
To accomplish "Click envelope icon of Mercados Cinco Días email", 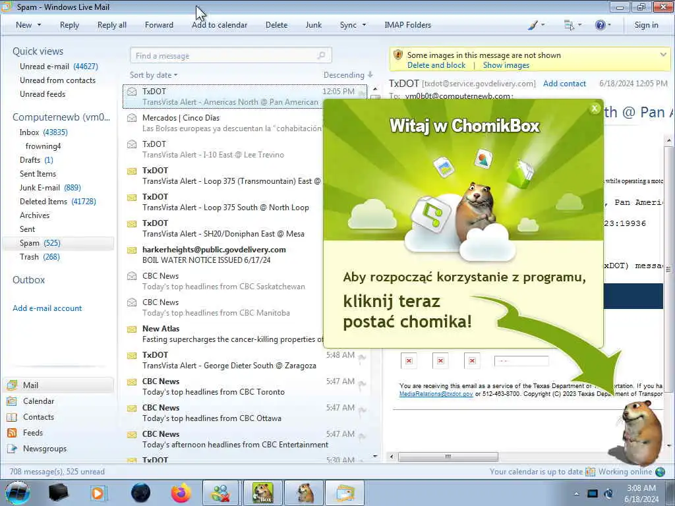I will pos(132,118).
